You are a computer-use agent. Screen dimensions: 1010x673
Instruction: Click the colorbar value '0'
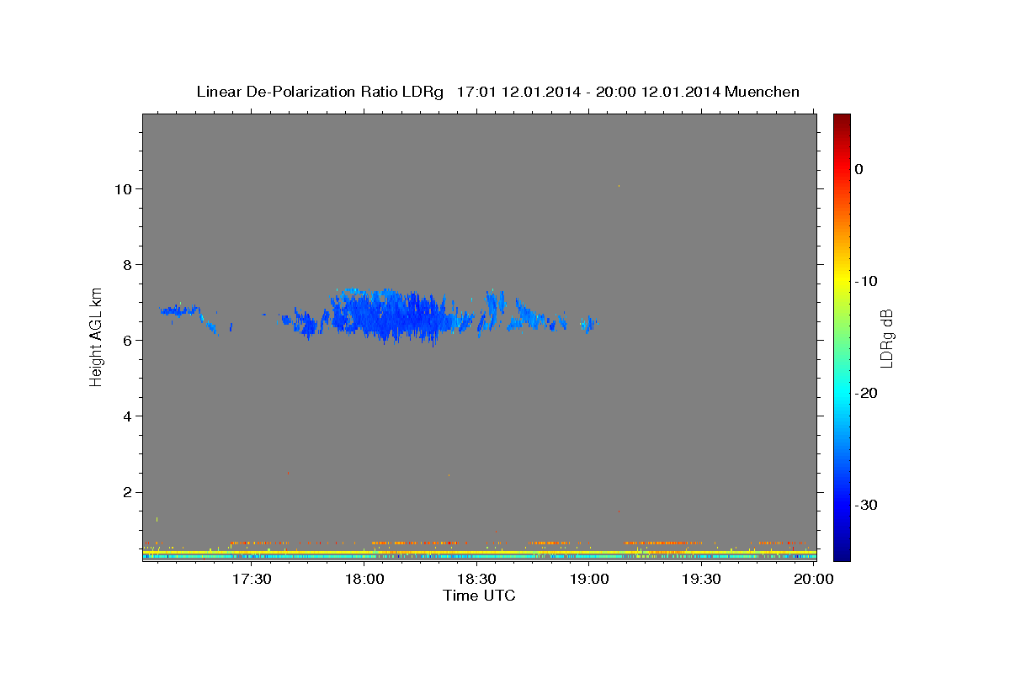tap(858, 169)
